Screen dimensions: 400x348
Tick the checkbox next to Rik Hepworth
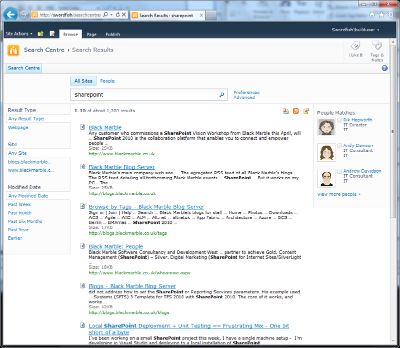coord(339,120)
